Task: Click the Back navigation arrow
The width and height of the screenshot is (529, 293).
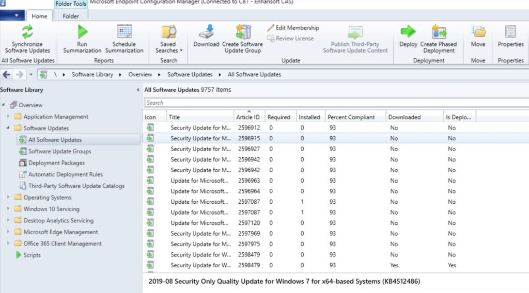Action: [7, 74]
